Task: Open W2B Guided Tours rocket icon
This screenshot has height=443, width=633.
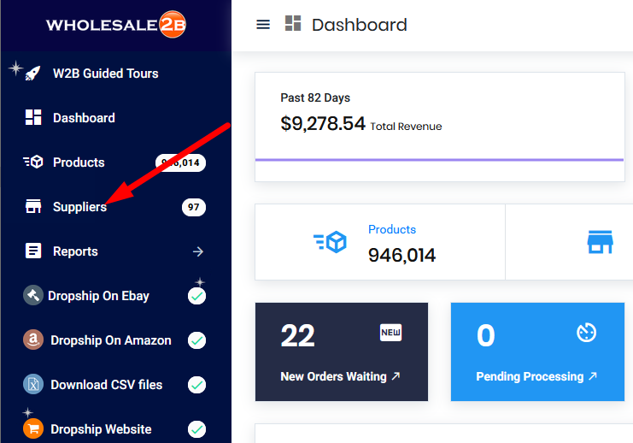Action: (32, 74)
